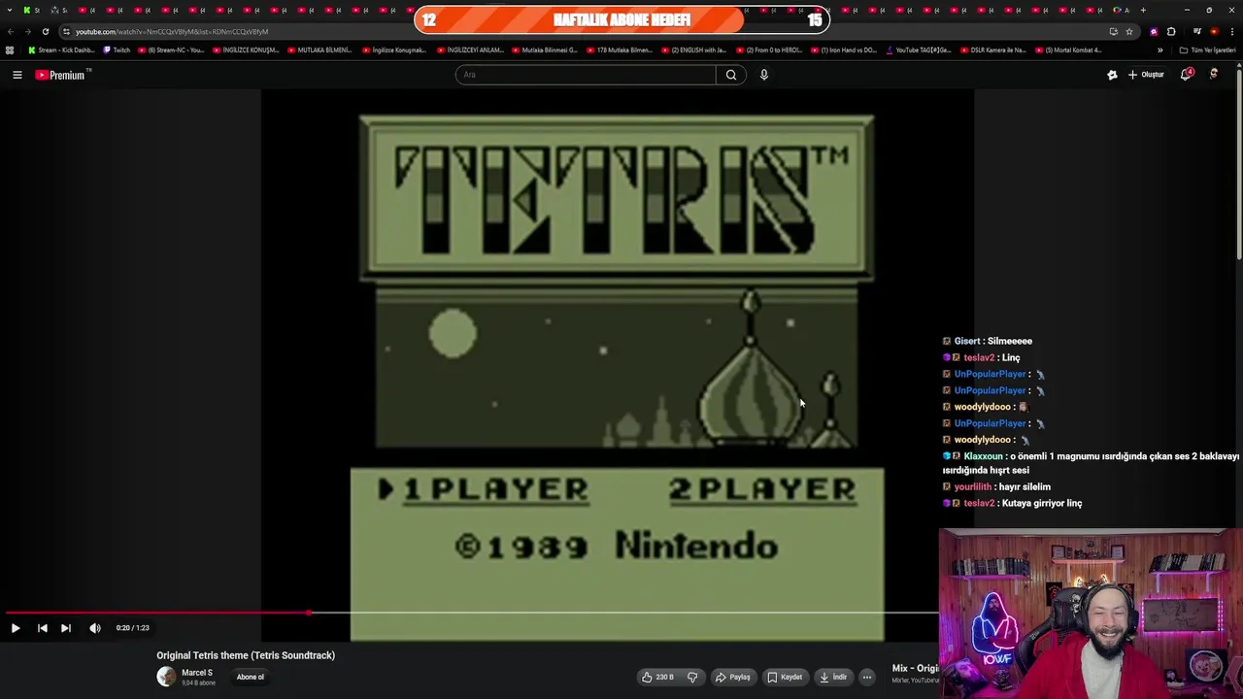Open the YouTube TAG[#]Ge... bookmark
This screenshot has height=699, width=1243.
pos(919,50)
